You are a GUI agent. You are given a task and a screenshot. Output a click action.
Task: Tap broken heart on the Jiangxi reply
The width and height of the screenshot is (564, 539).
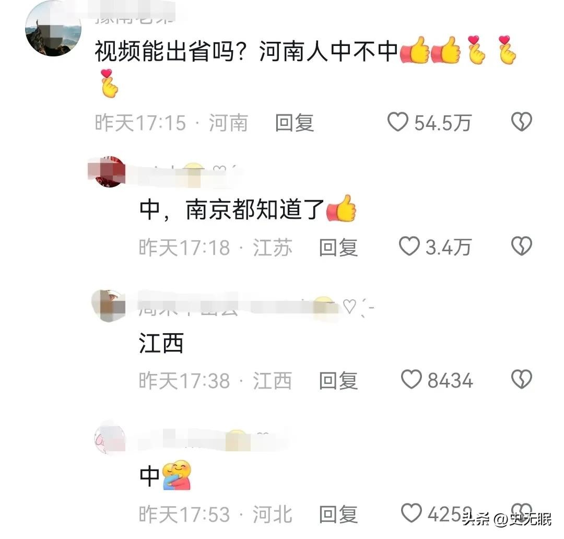coord(522,380)
